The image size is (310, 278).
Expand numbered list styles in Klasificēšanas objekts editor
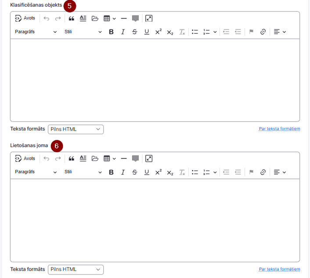(x=215, y=32)
